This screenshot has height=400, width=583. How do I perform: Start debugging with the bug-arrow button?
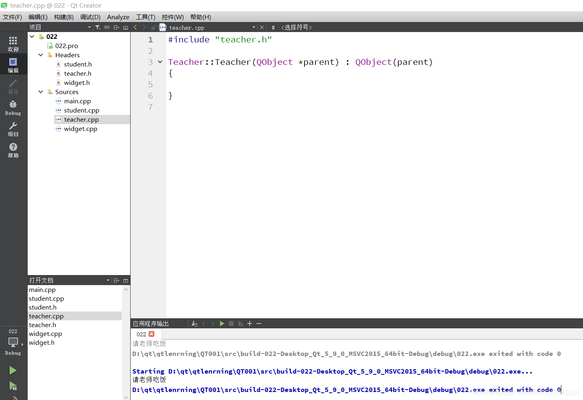13,386
